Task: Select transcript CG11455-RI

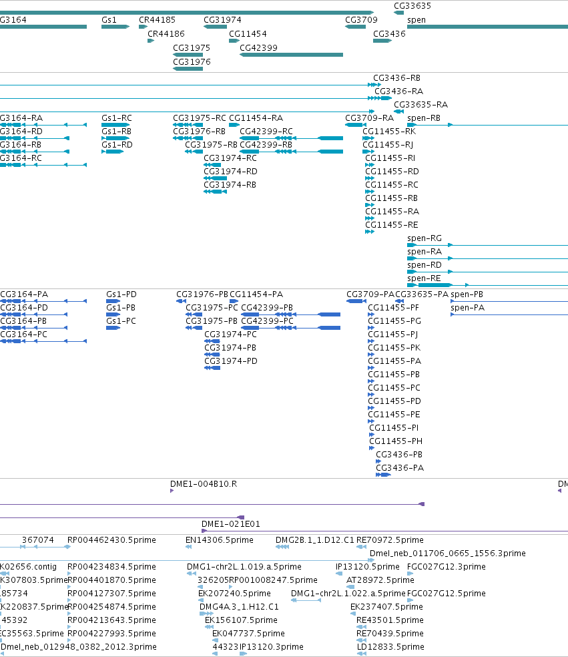Action: [x=390, y=158]
